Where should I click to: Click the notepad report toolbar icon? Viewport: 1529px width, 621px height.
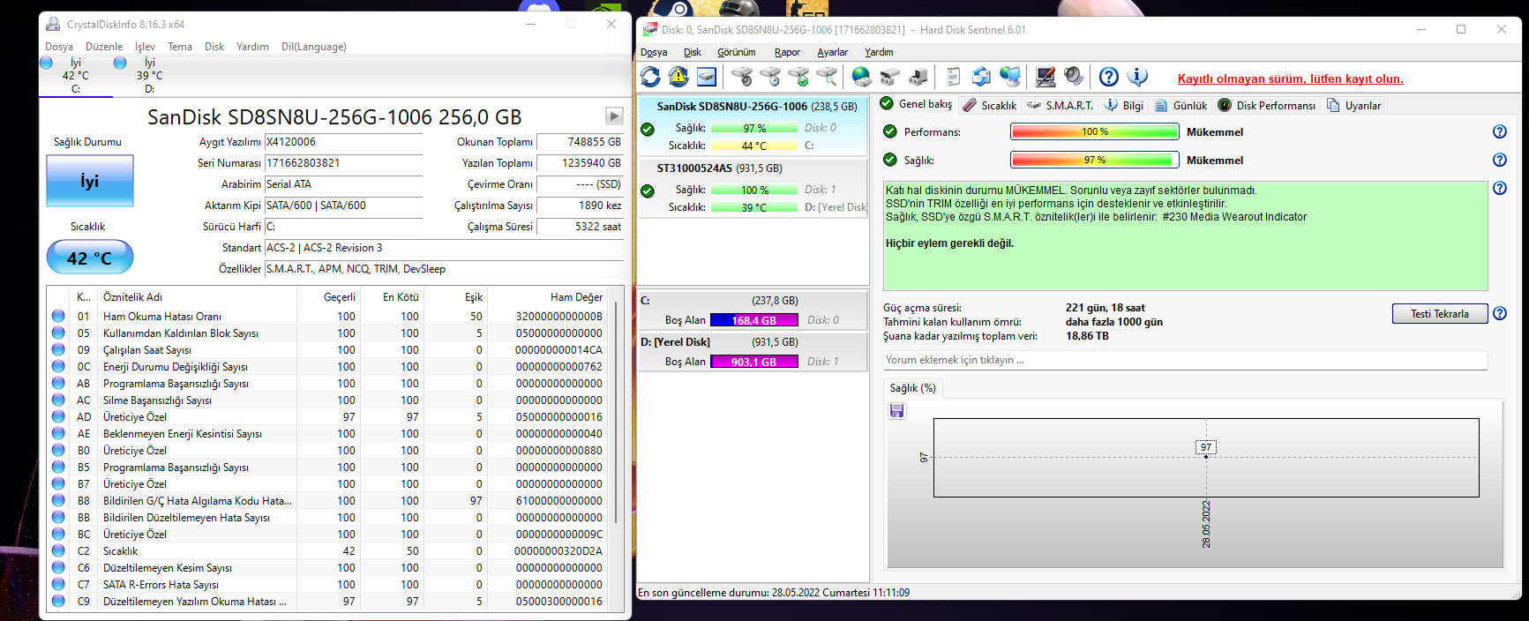(x=953, y=77)
